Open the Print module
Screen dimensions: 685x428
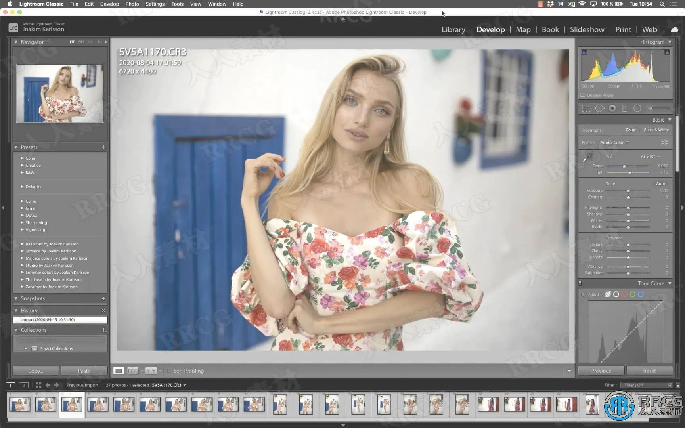623,29
